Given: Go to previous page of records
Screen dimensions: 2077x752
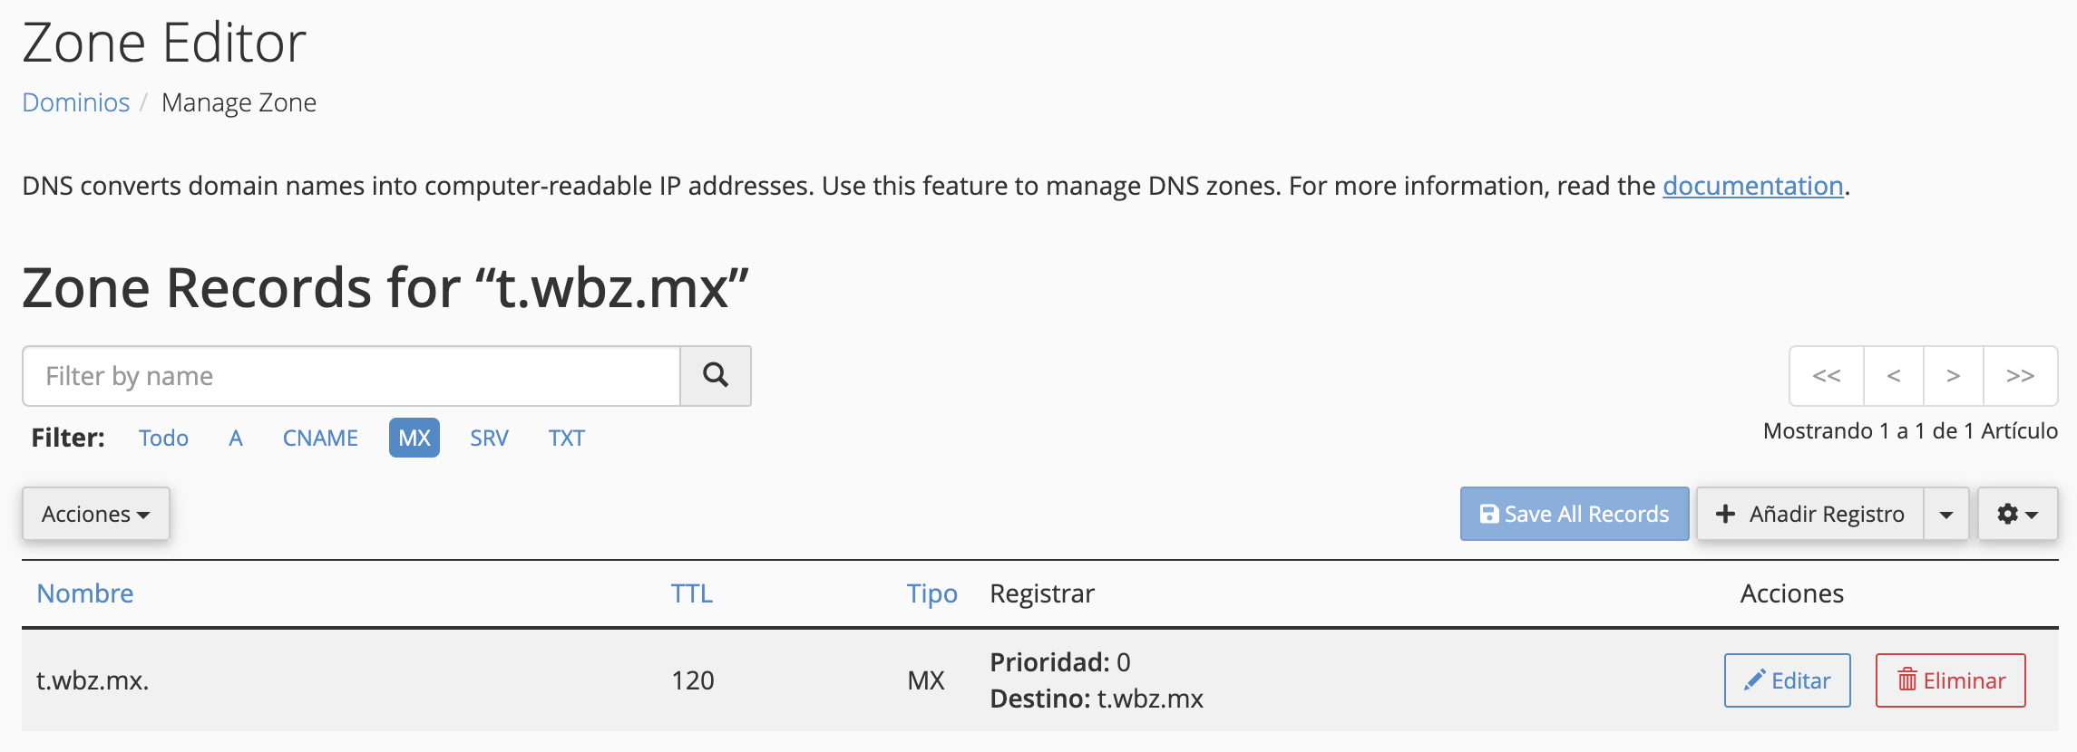Looking at the screenshot, I should pyautogui.click(x=1893, y=376).
